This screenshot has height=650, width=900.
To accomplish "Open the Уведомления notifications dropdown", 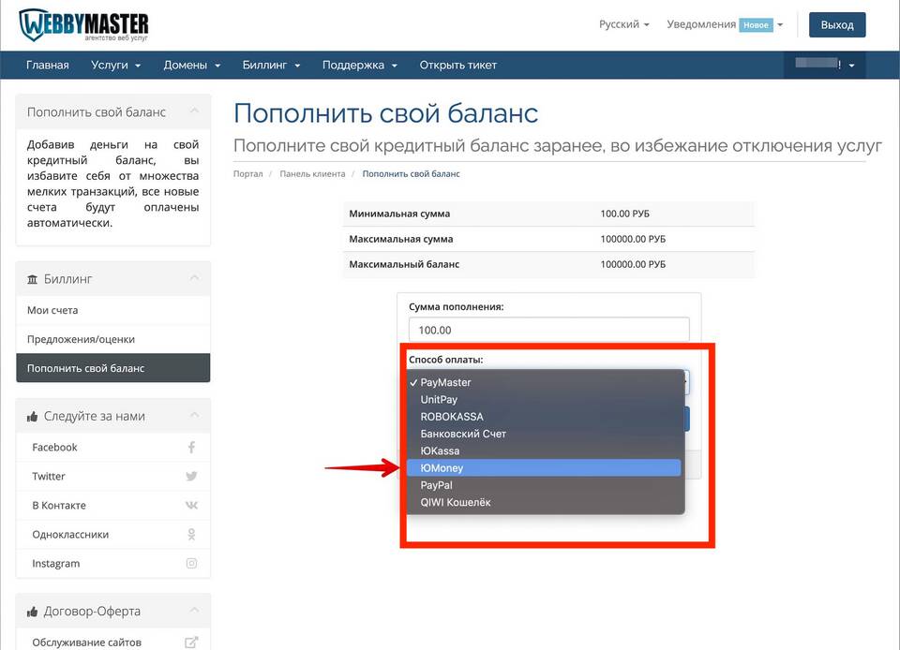I will pos(725,24).
